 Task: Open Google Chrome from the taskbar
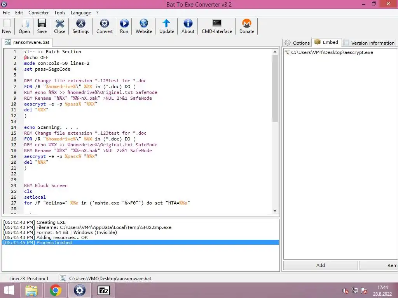point(56,290)
